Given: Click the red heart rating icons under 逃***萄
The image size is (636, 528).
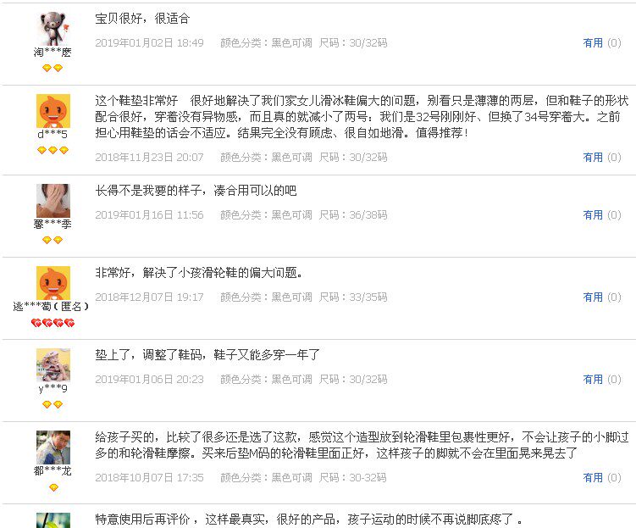Looking at the screenshot, I should click(53, 323).
